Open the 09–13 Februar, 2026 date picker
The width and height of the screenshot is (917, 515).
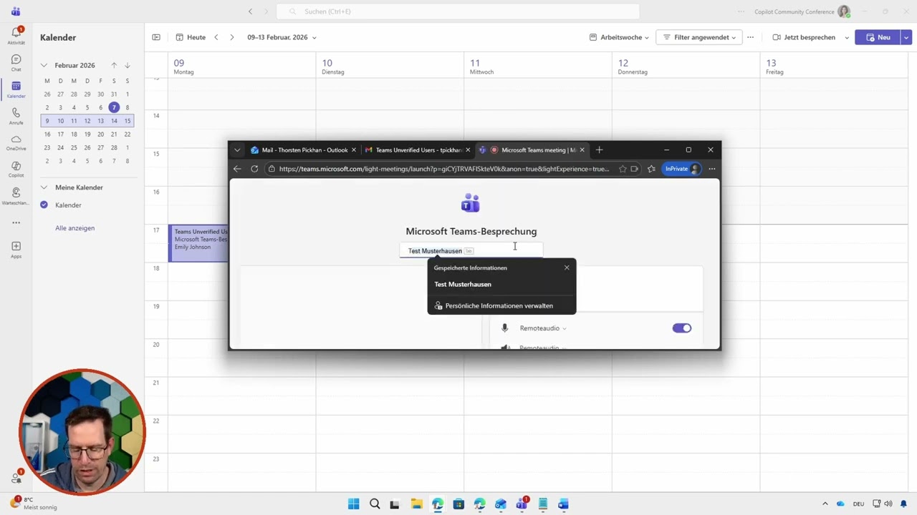pos(282,37)
